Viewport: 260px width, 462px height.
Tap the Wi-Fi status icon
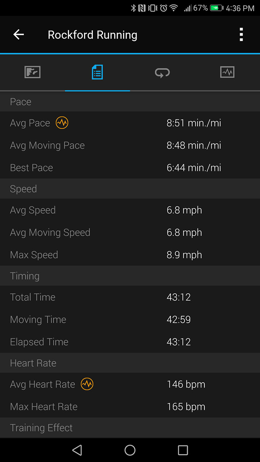174,8
